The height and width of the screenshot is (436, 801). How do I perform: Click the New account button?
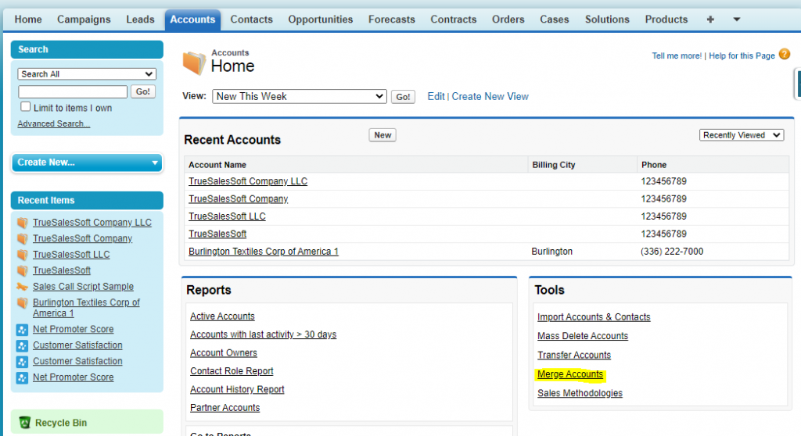pyautogui.click(x=383, y=135)
